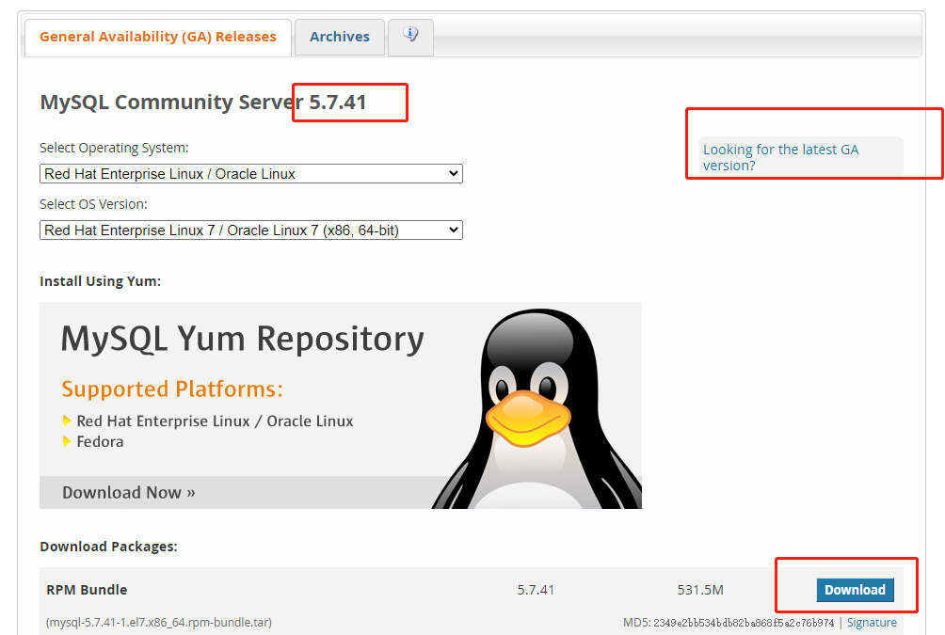Open the Signature link for RPM Bundle
945x635 pixels.
pyautogui.click(x=872, y=623)
